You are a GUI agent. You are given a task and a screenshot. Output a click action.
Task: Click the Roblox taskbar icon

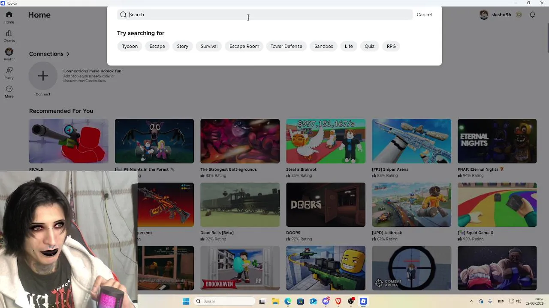coord(363,301)
